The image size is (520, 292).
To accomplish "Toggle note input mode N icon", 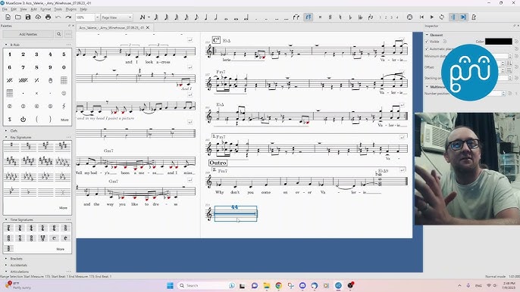I will pyautogui.click(x=143, y=17).
